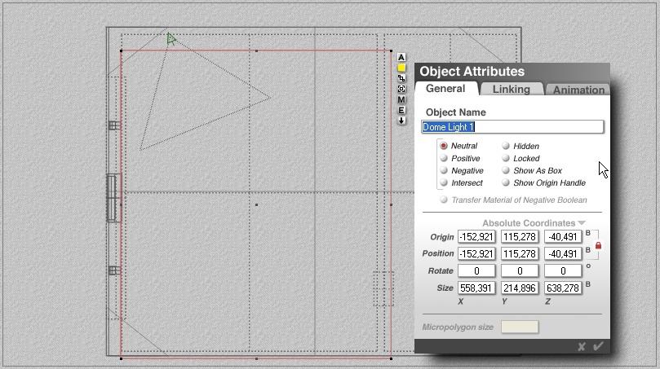Screen dimensions: 660x369
Task: Select the Neutral radio button
Action: (x=444, y=146)
